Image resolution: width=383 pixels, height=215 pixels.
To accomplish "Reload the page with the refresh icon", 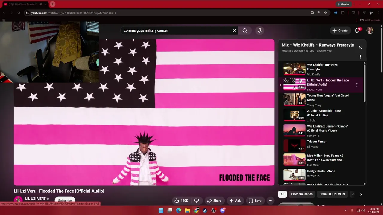I will pyautogui.click(x=19, y=13).
